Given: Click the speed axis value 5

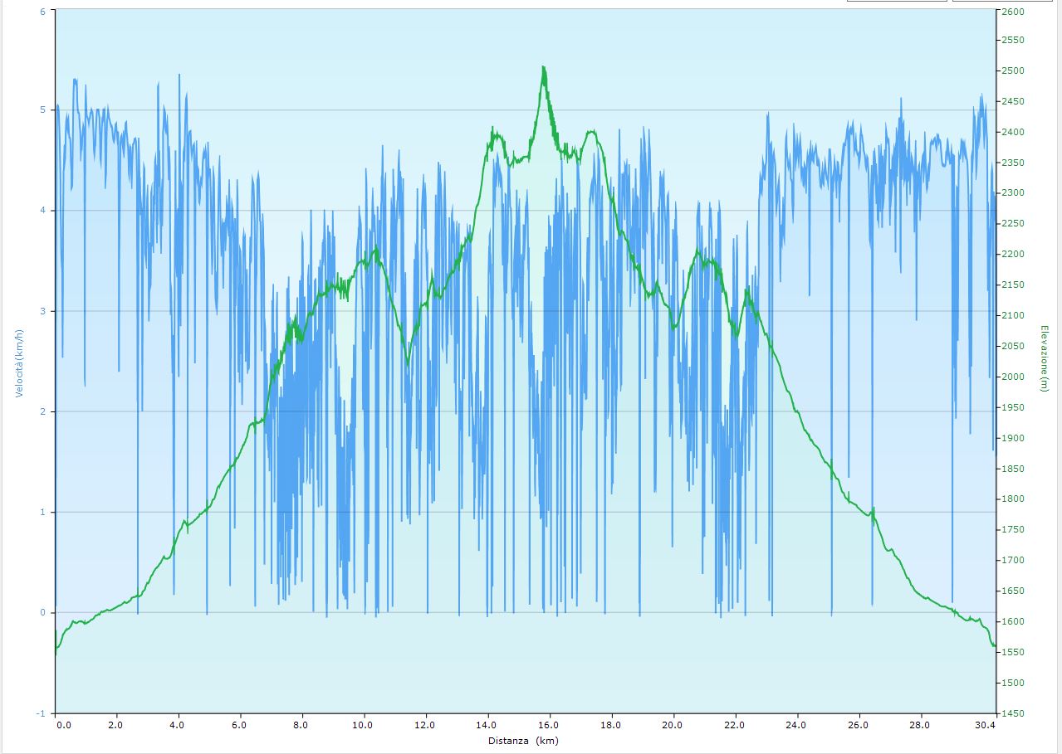Looking at the screenshot, I should click(x=43, y=110).
